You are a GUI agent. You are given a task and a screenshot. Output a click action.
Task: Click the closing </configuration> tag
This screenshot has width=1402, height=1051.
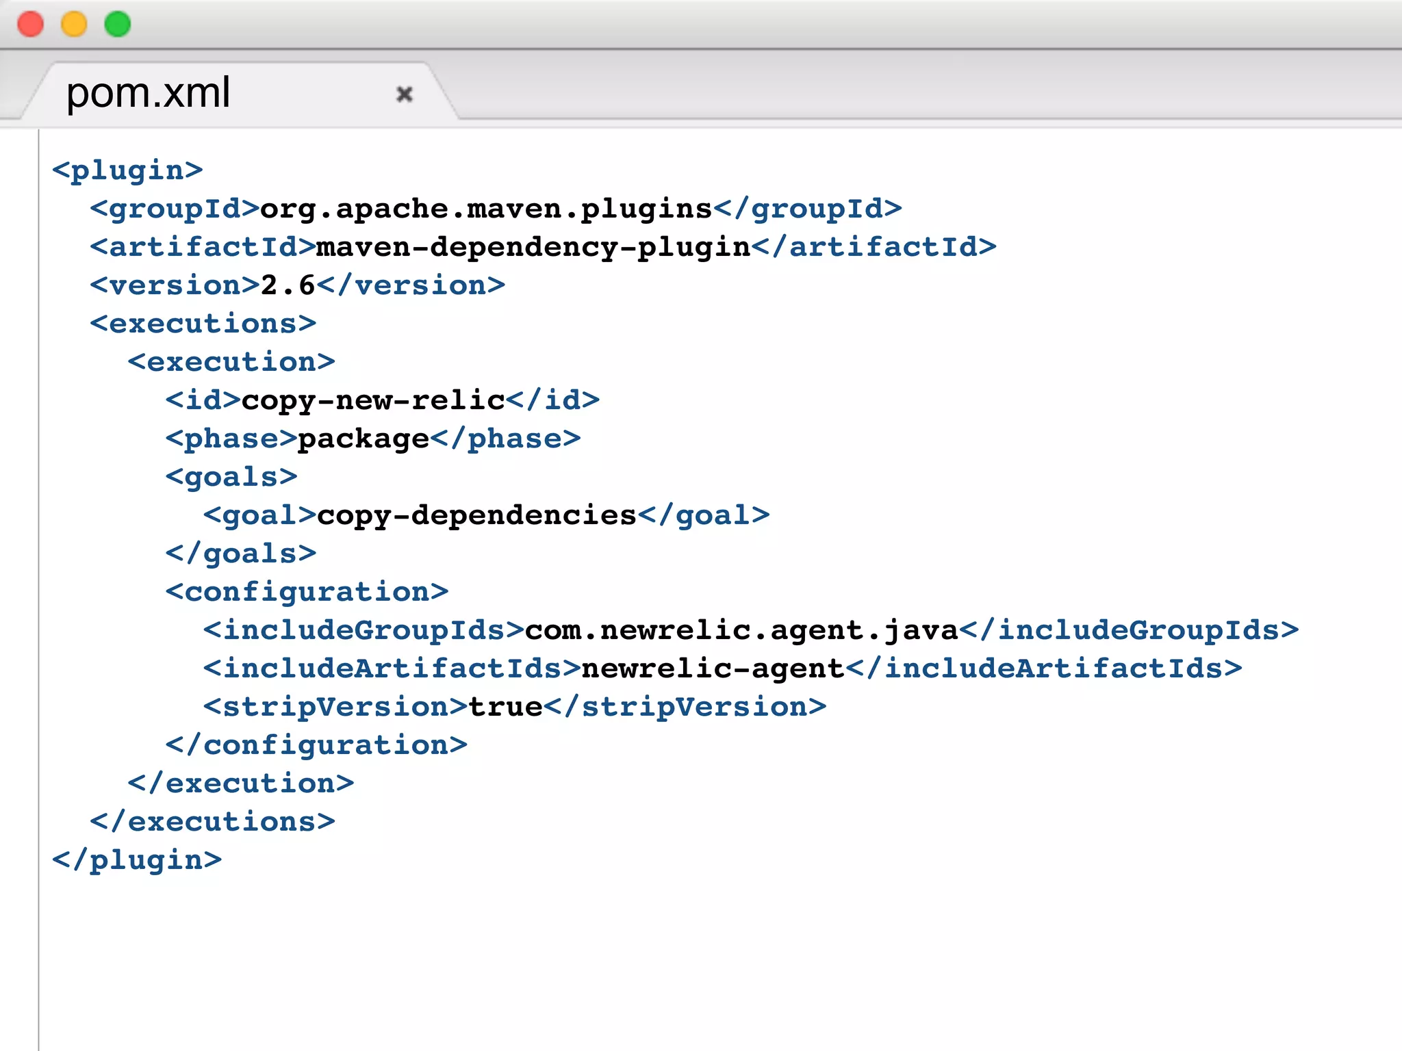click(316, 745)
